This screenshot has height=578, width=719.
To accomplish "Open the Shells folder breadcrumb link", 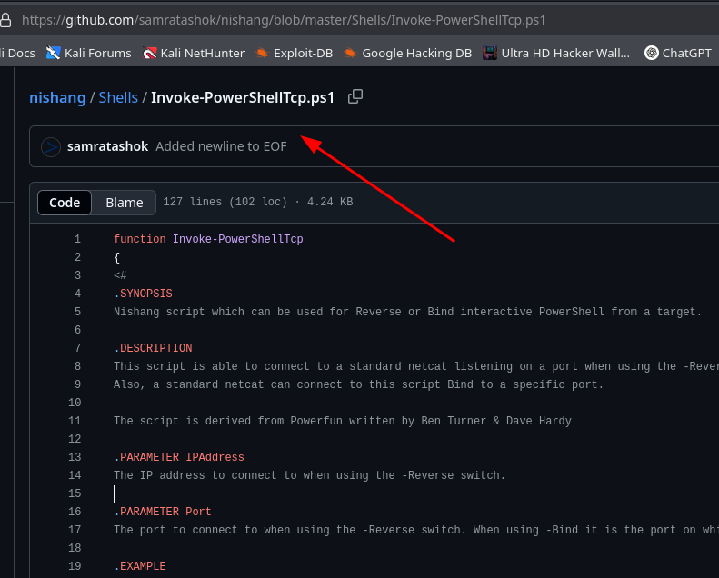I will coord(118,97).
